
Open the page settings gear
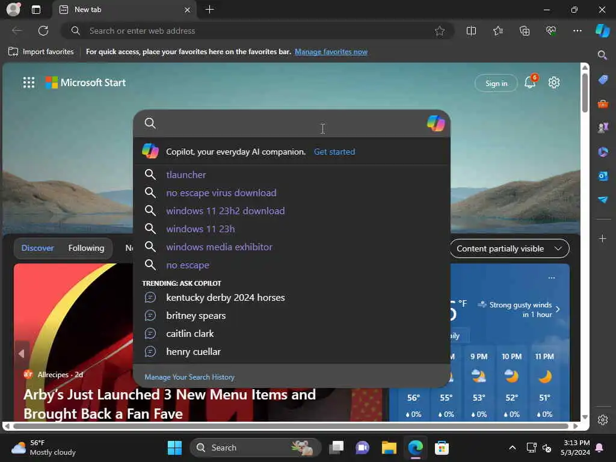(554, 82)
